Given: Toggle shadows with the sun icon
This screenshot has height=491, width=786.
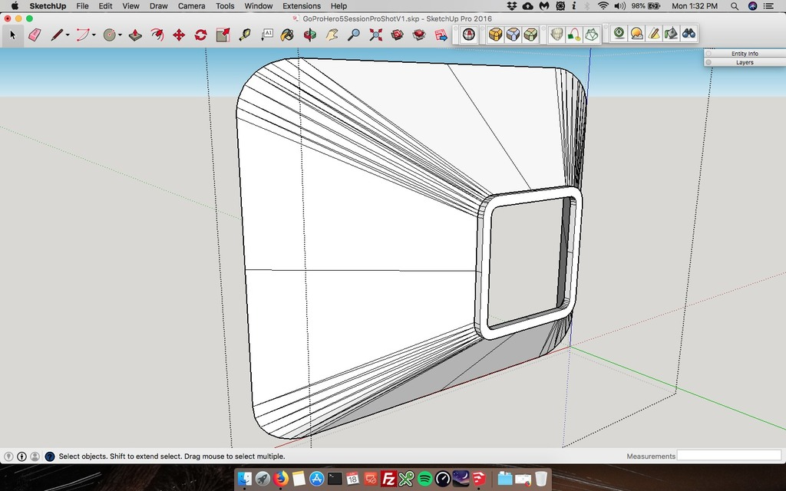Looking at the screenshot, I should click(x=636, y=34).
